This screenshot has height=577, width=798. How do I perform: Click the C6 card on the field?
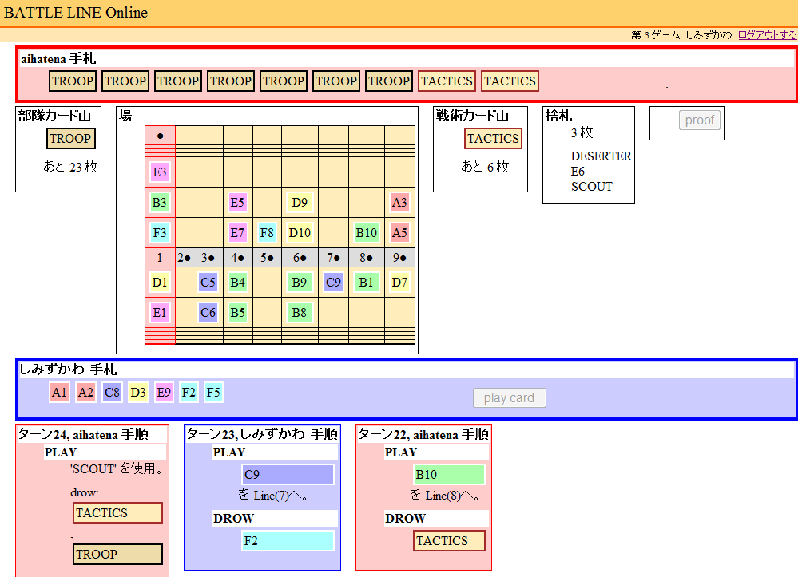208,313
